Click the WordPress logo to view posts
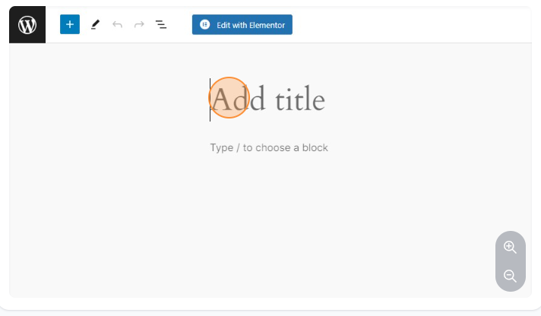The width and height of the screenshot is (541, 316). (x=27, y=25)
